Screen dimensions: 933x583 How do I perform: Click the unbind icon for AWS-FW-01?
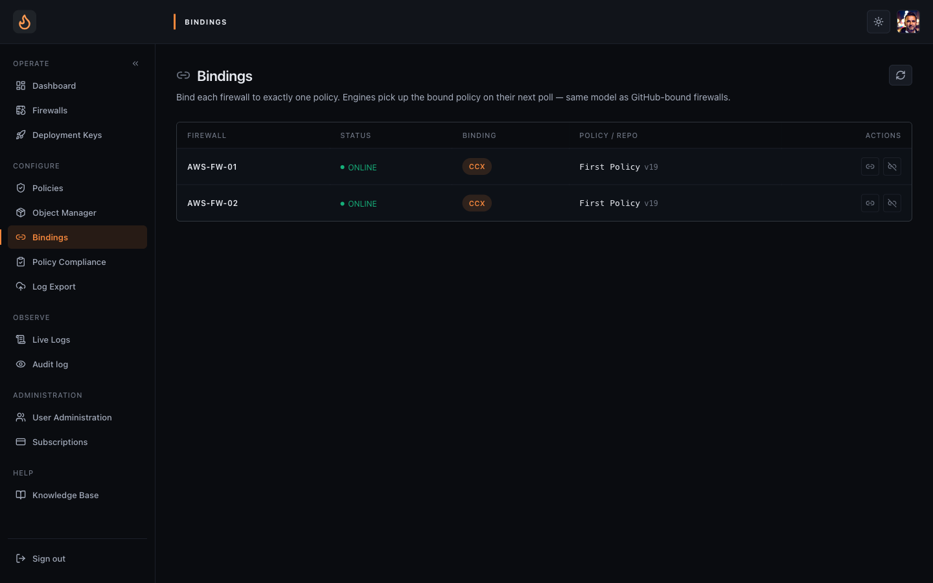(x=892, y=166)
